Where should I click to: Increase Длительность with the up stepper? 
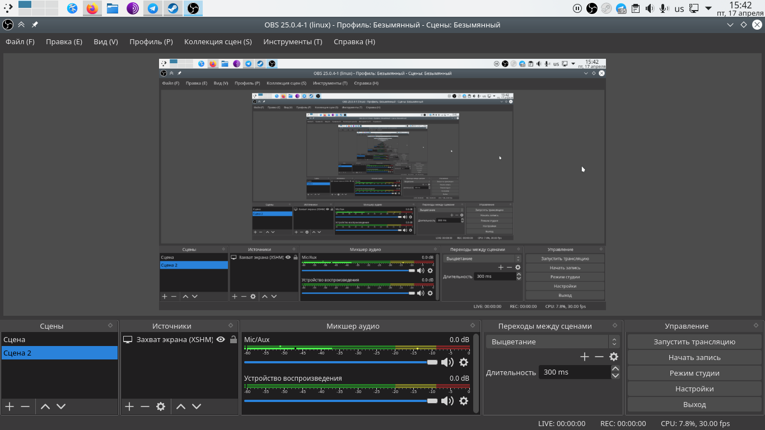[615, 368]
